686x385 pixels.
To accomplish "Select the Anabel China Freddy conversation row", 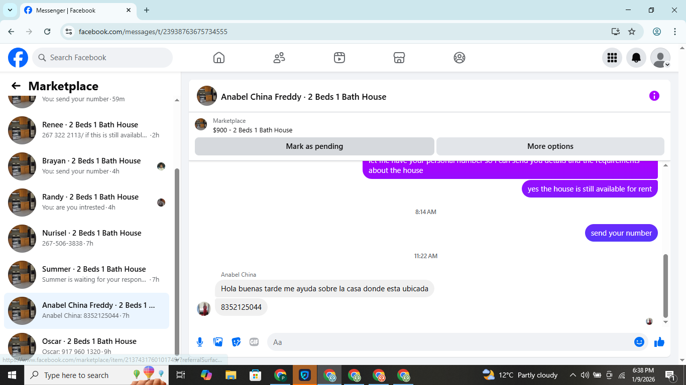I will coord(86,311).
